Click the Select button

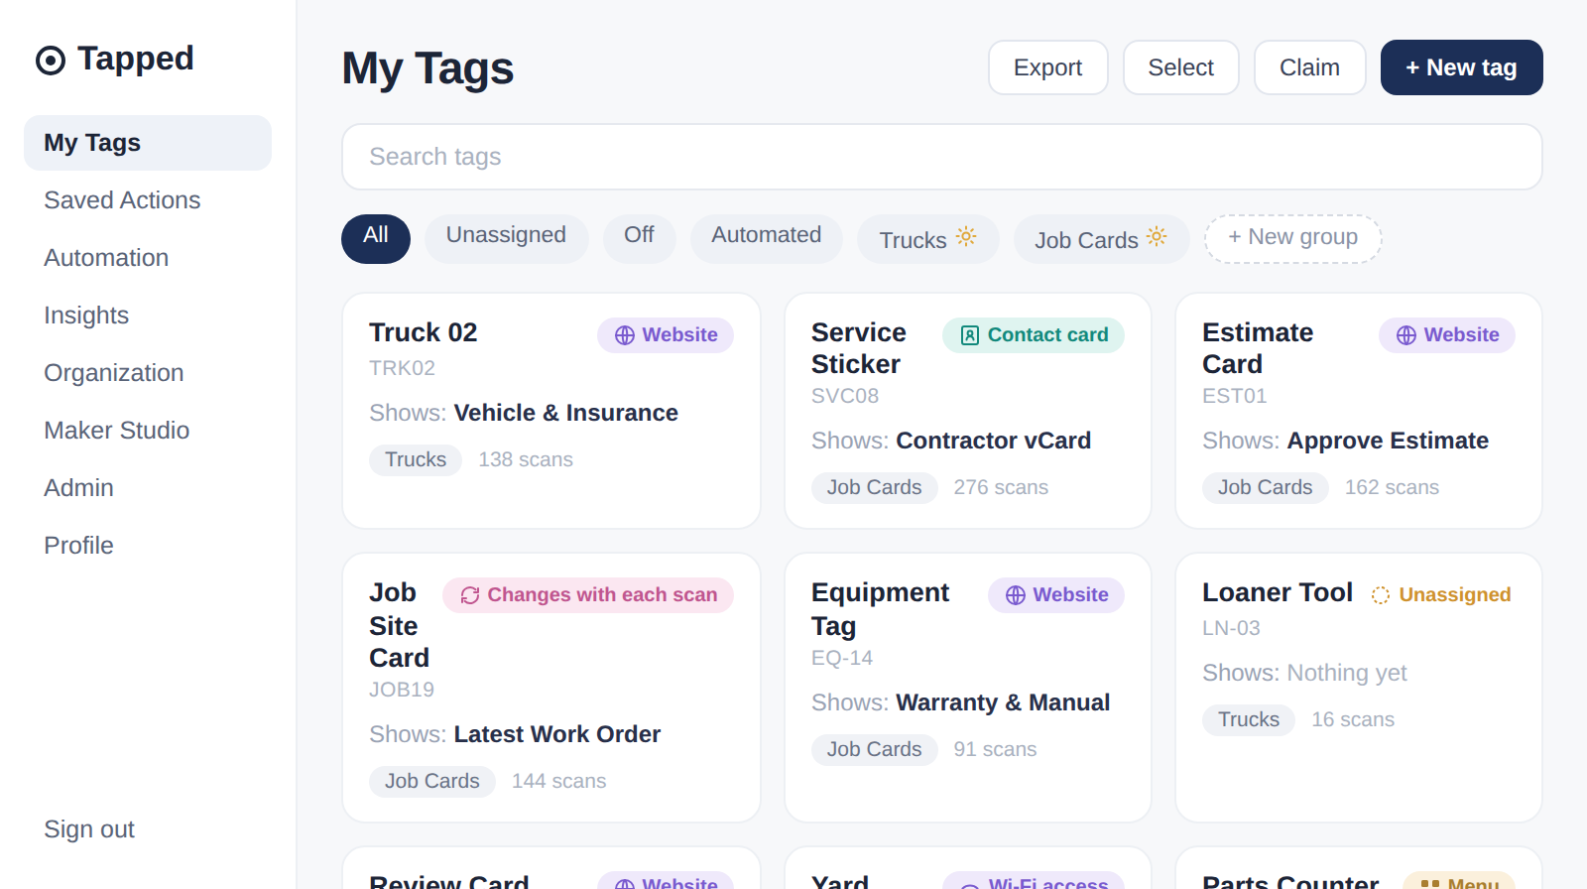coord(1181,67)
